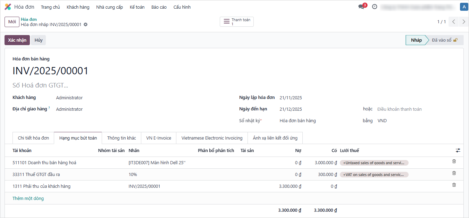Go to the next record arrow
The height and width of the screenshot is (218, 469).
click(463, 22)
